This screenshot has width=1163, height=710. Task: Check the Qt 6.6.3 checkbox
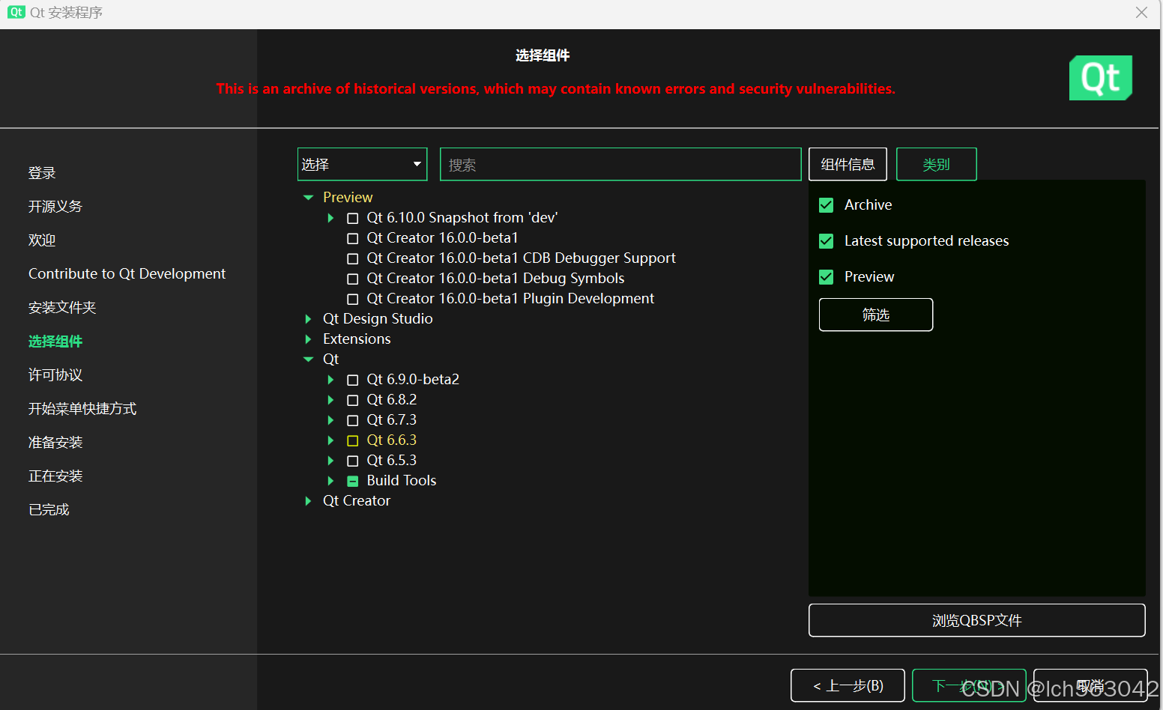coord(353,441)
